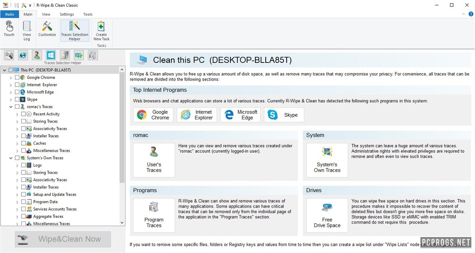Select the disk-with-magnifier helper icon
This screenshot has height=253, width=475.
pyautogui.click(x=9, y=55)
